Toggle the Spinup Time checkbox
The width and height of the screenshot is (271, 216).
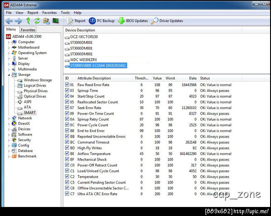pyautogui.click(x=67, y=90)
